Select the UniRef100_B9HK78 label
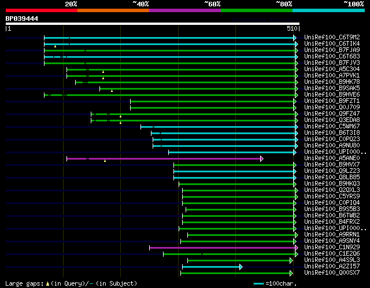370x288 pixels. coord(332,82)
